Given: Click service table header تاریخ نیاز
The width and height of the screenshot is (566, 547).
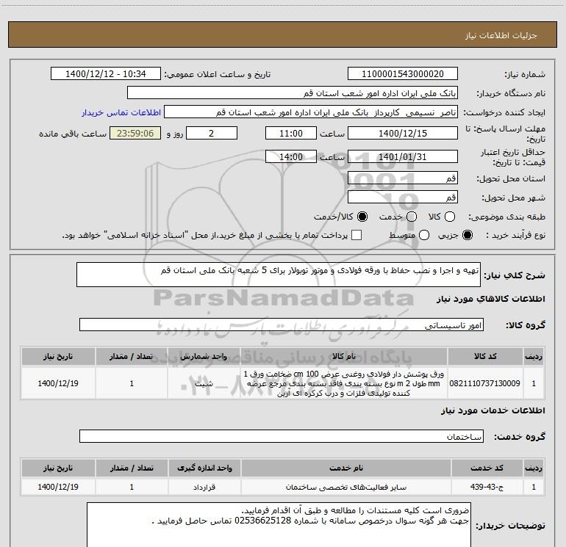Looking at the screenshot, I should click(x=58, y=468).
